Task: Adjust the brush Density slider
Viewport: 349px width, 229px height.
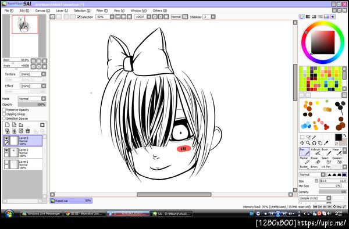Action: pos(333,191)
